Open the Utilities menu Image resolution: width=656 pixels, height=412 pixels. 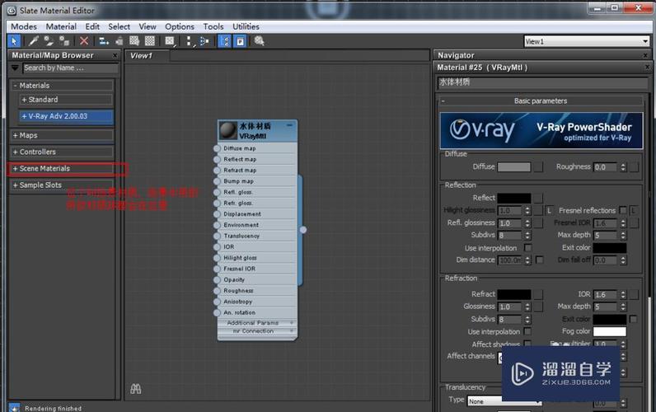(x=246, y=26)
